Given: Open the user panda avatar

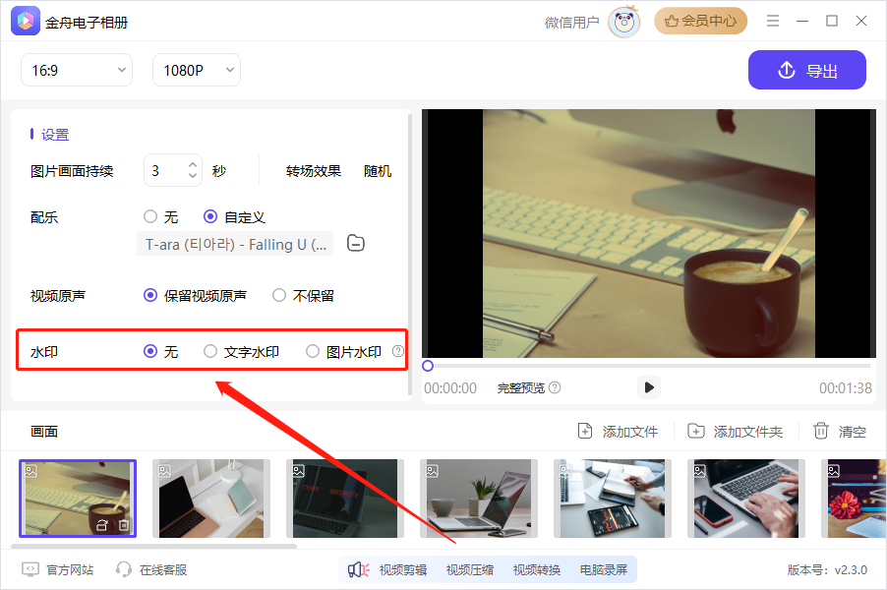Looking at the screenshot, I should 623,22.
